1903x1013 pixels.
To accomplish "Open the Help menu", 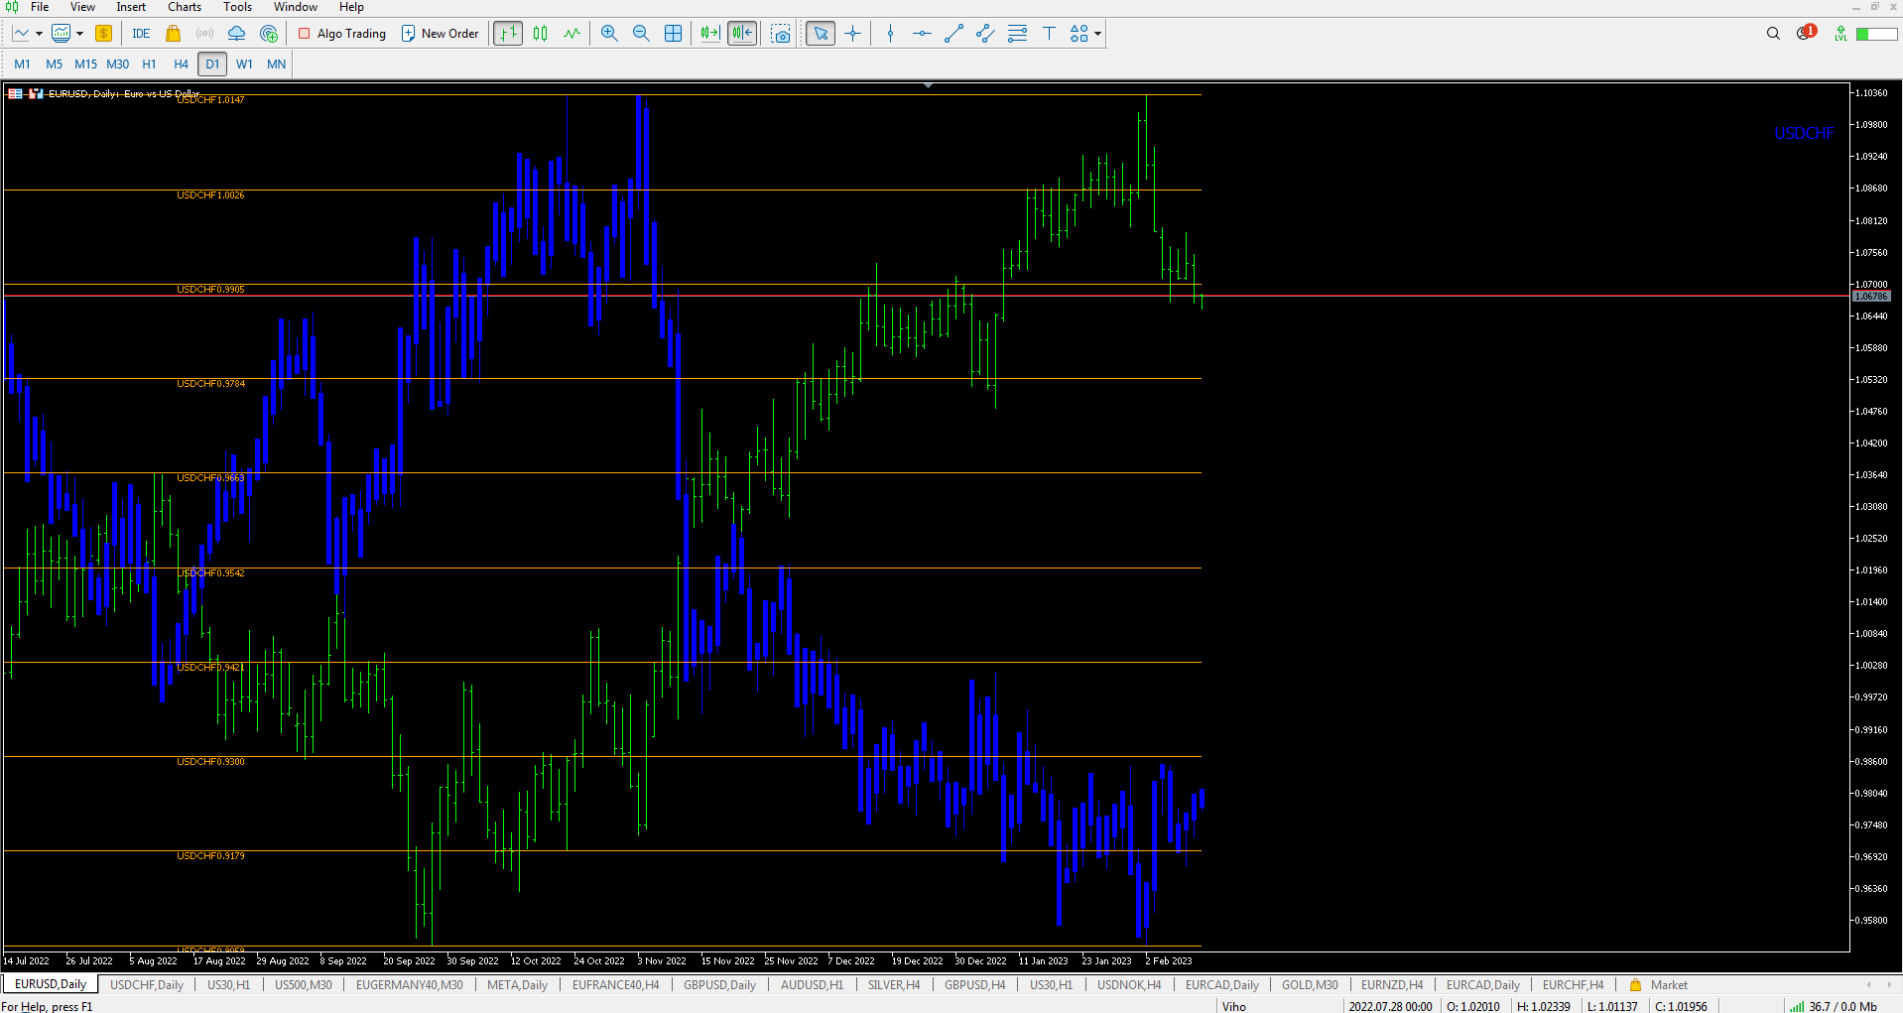I will (351, 7).
